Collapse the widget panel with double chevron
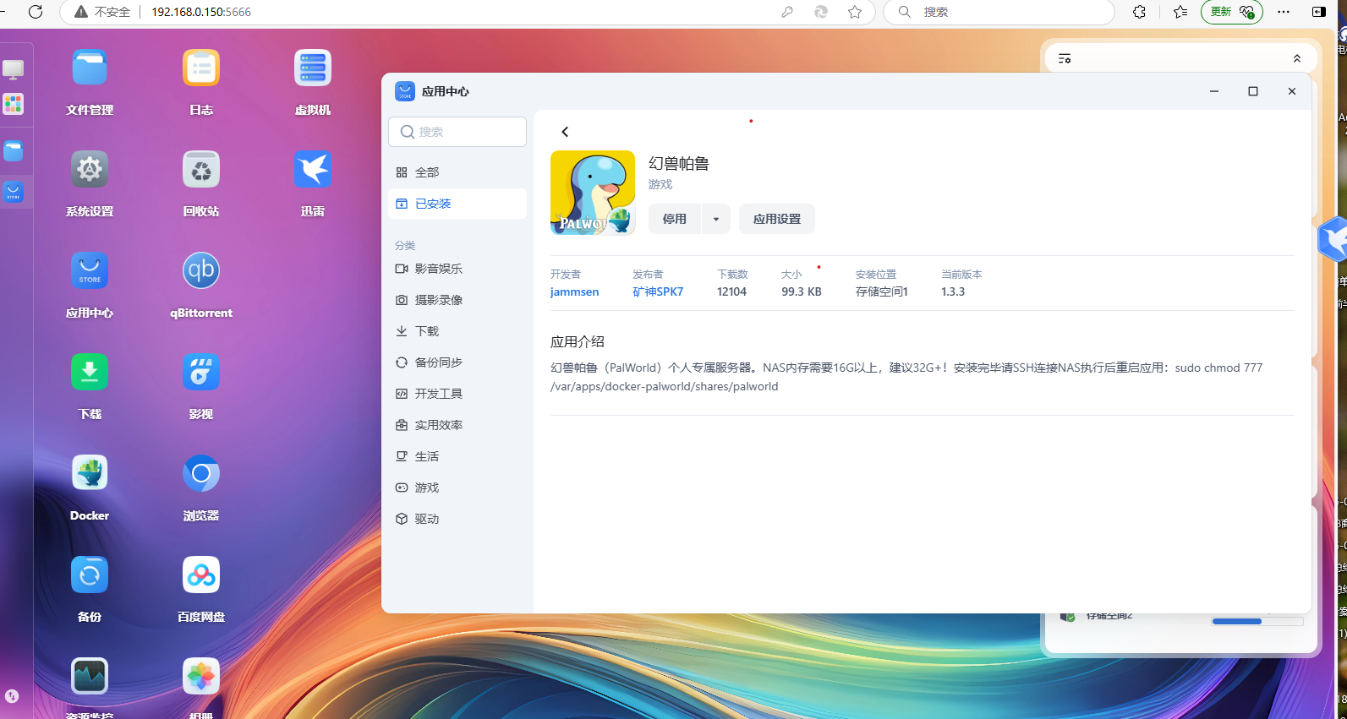The image size is (1347, 719). tap(1297, 58)
